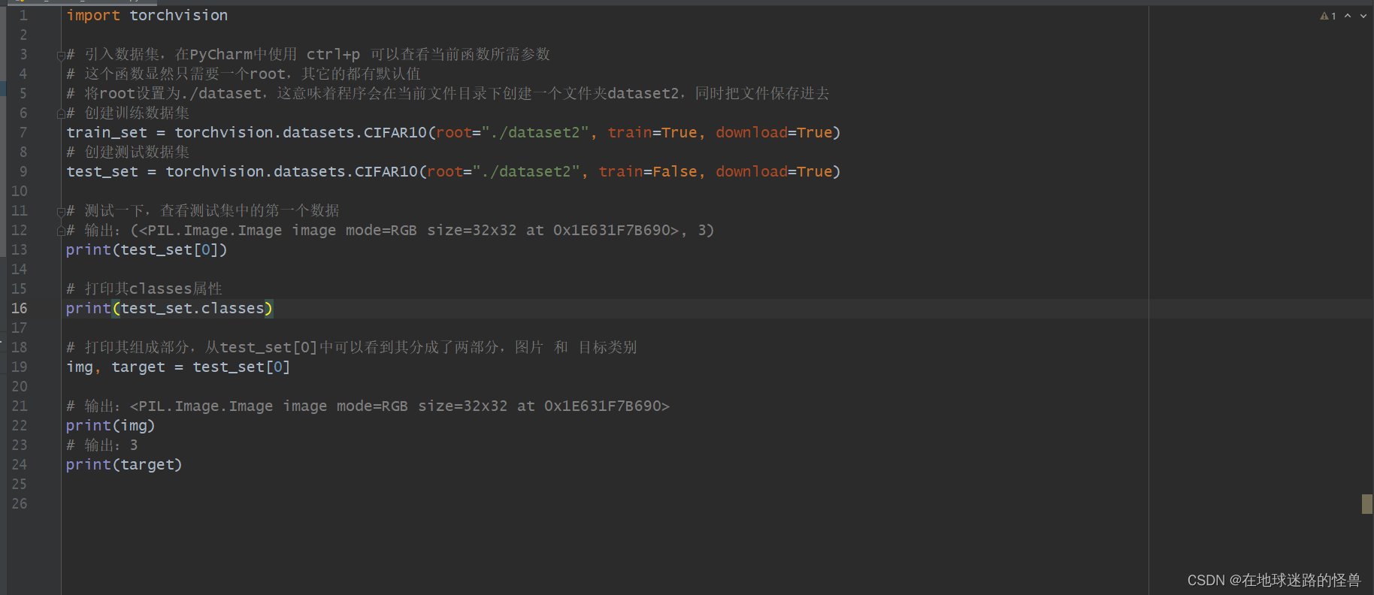The width and height of the screenshot is (1374, 595).
Task: Toggle fold marker on line 12
Action: tap(61, 231)
